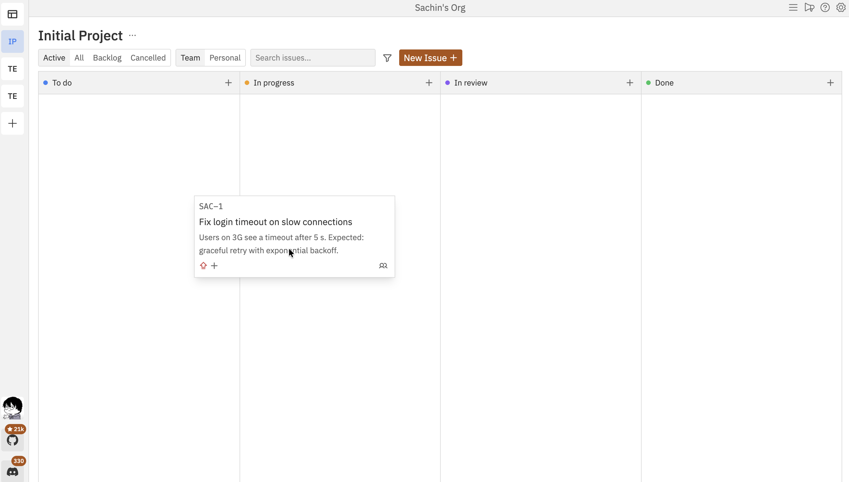Select the Backlog filter tab
Screen dimensions: 849x482
coord(107,57)
